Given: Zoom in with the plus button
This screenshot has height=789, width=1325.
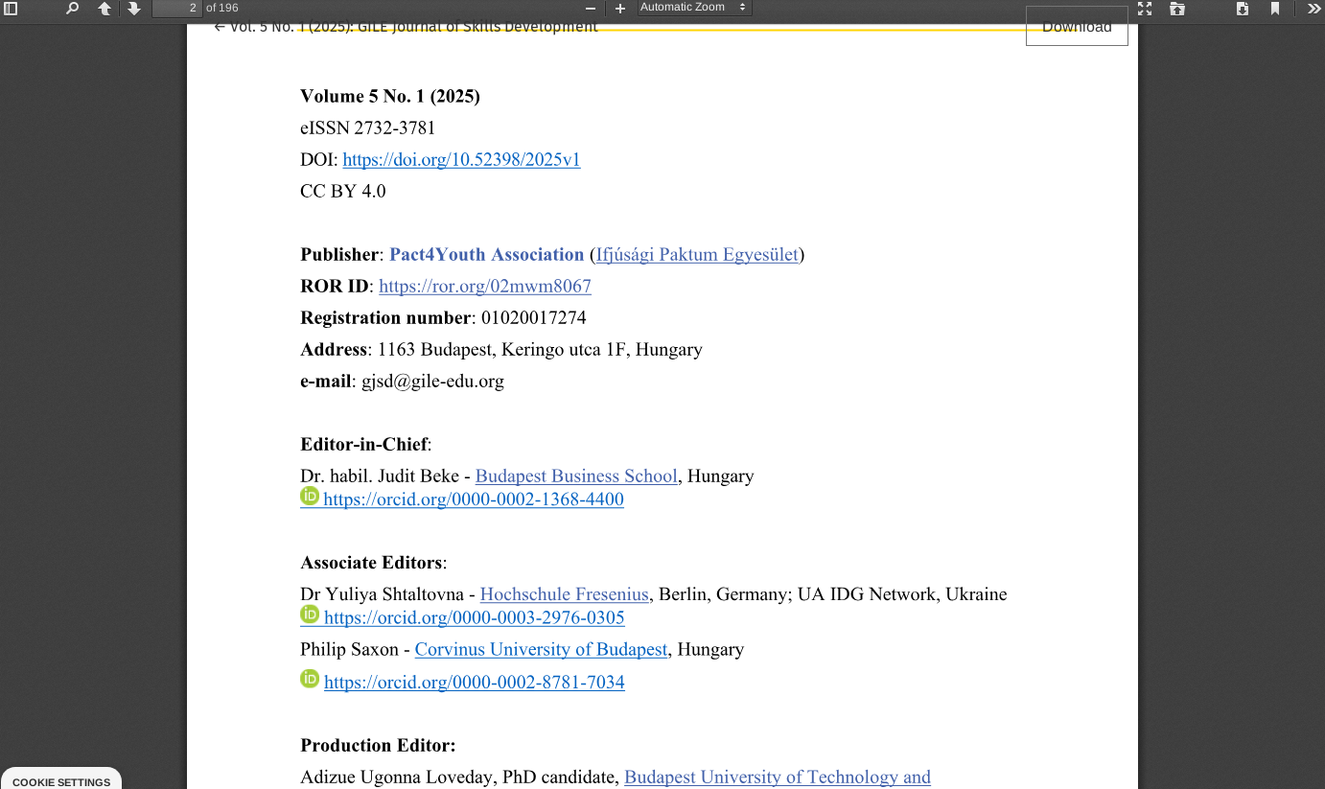Looking at the screenshot, I should coord(620,9).
